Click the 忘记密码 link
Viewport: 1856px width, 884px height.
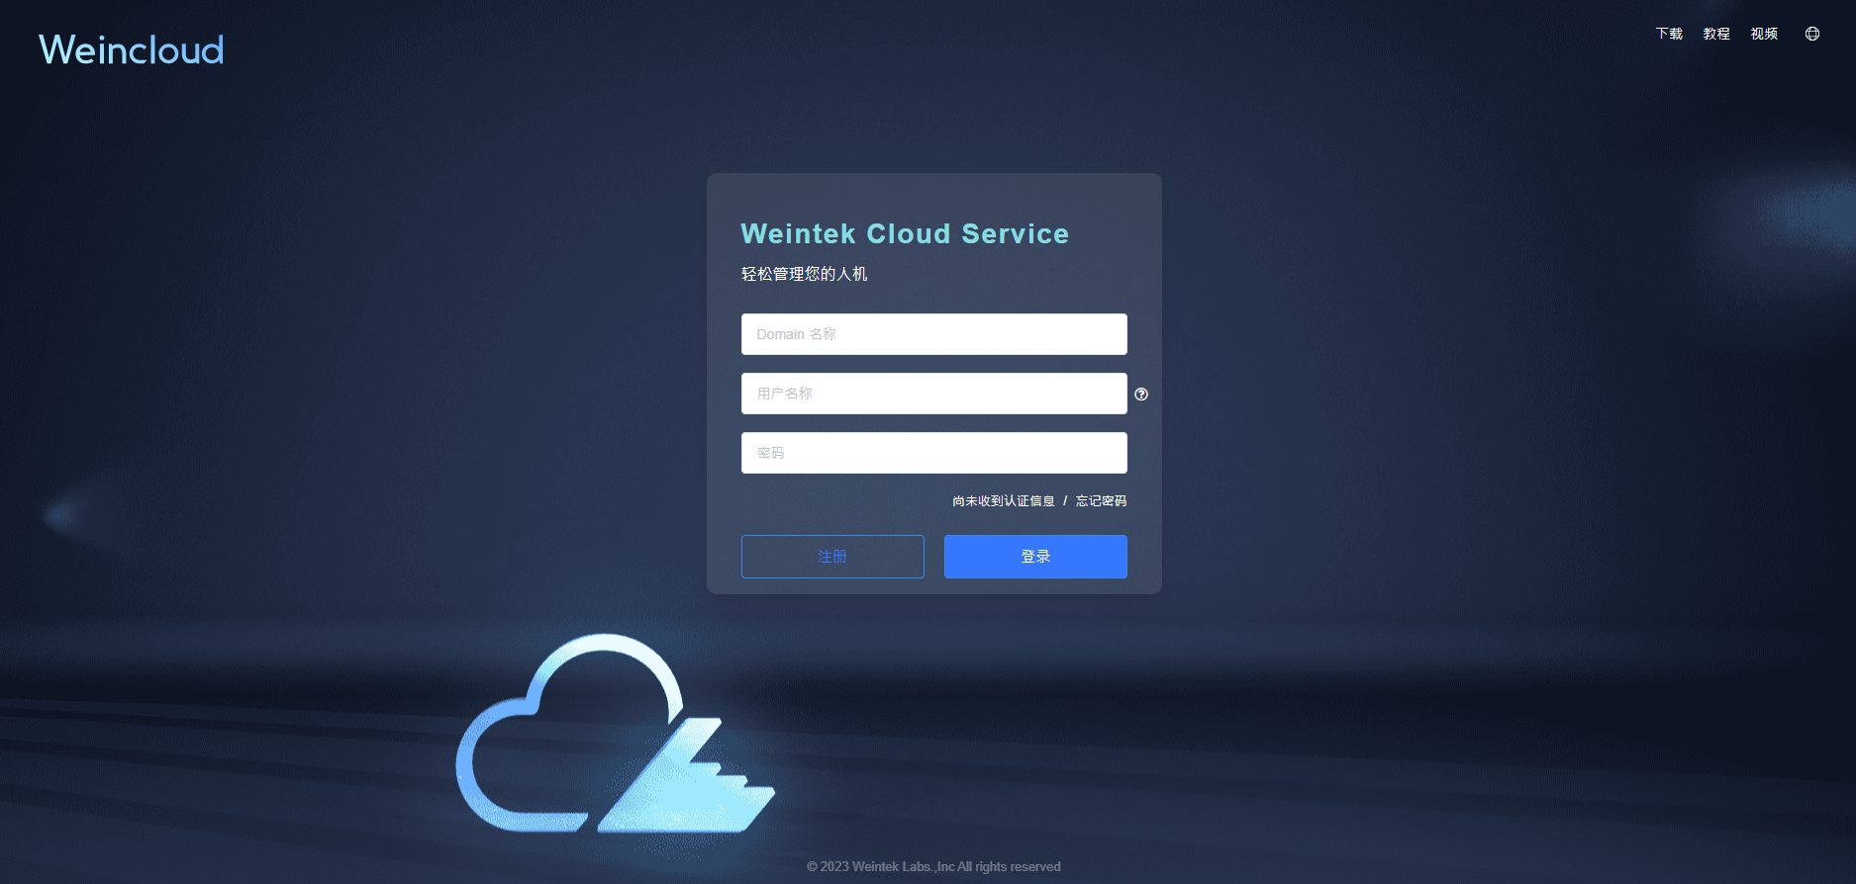(x=1101, y=501)
